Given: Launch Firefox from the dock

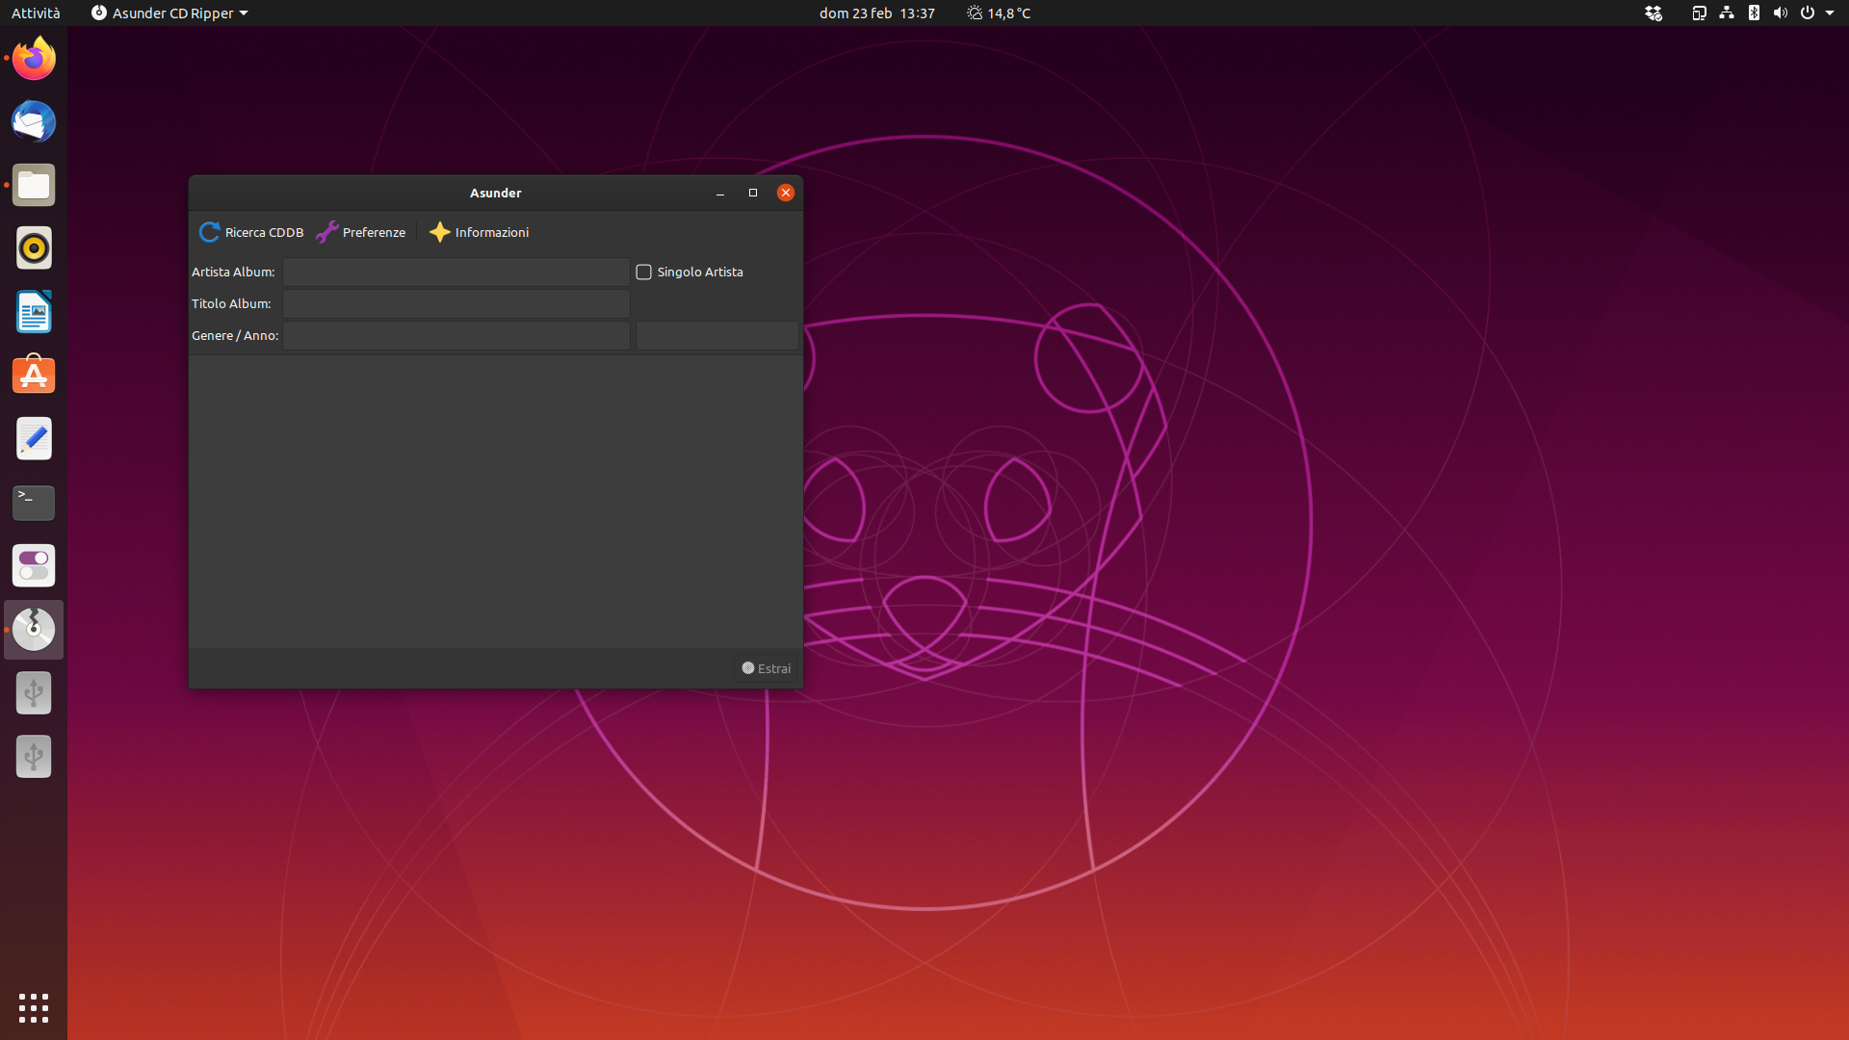Looking at the screenshot, I should (34, 59).
